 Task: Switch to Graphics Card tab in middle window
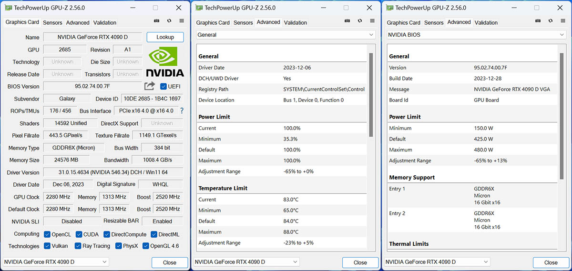(x=213, y=22)
